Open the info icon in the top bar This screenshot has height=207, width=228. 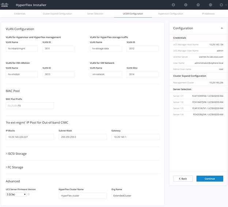tap(186, 5)
